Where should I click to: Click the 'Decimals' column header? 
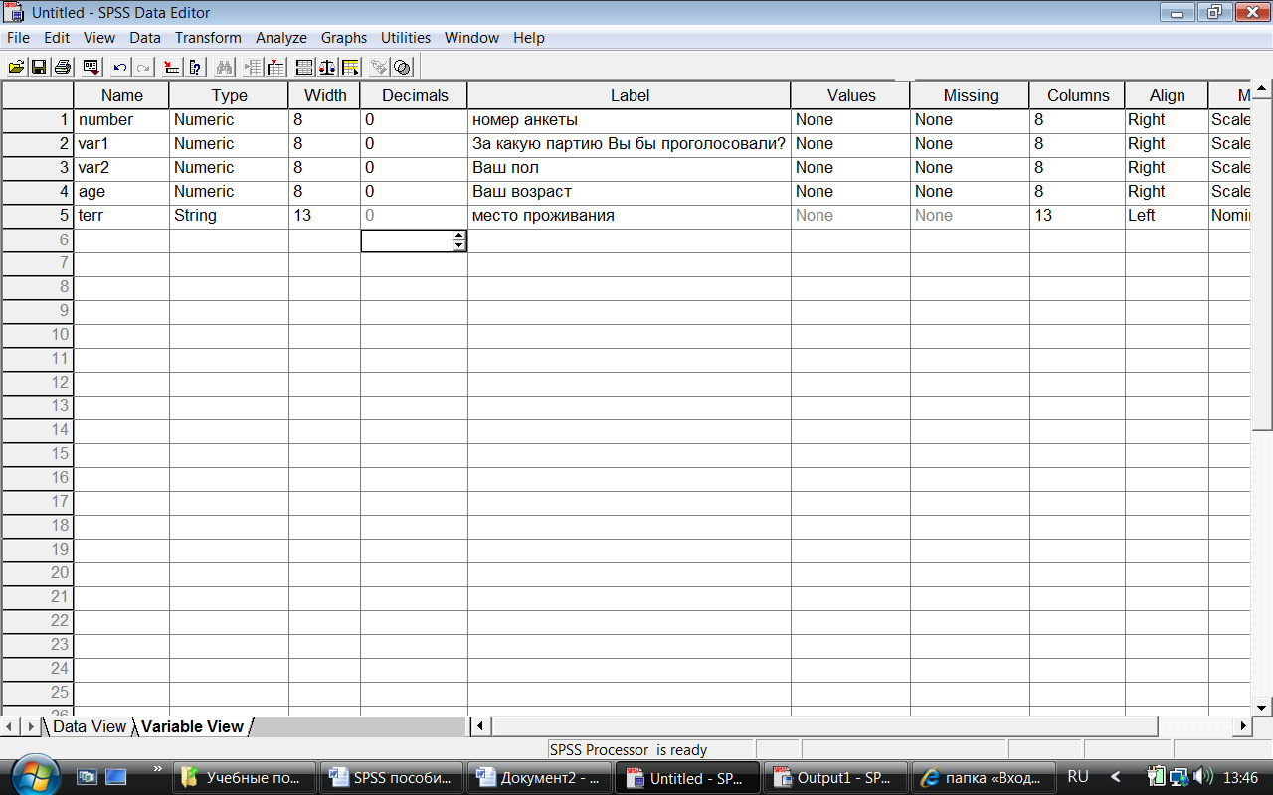414,96
